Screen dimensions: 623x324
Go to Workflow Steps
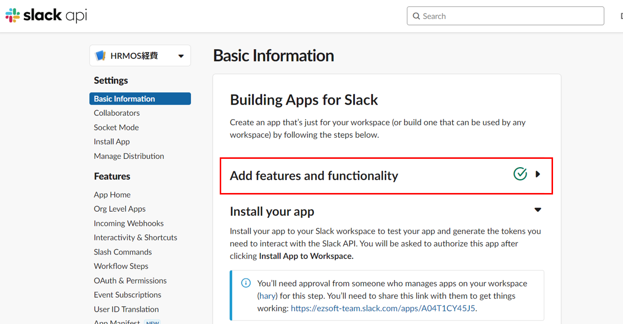click(x=121, y=266)
